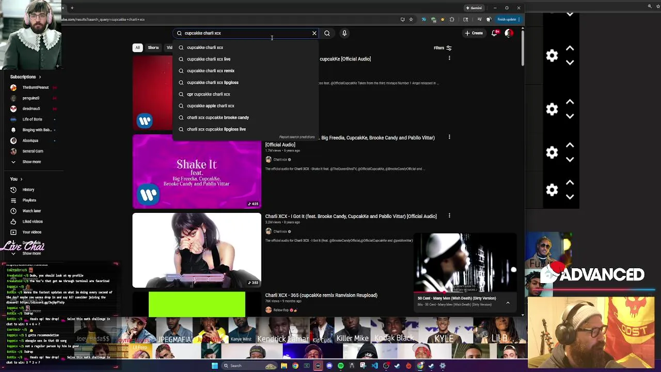The image size is (661, 372).
Task: Open Liked videos in the sidebar
Action: (x=32, y=222)
